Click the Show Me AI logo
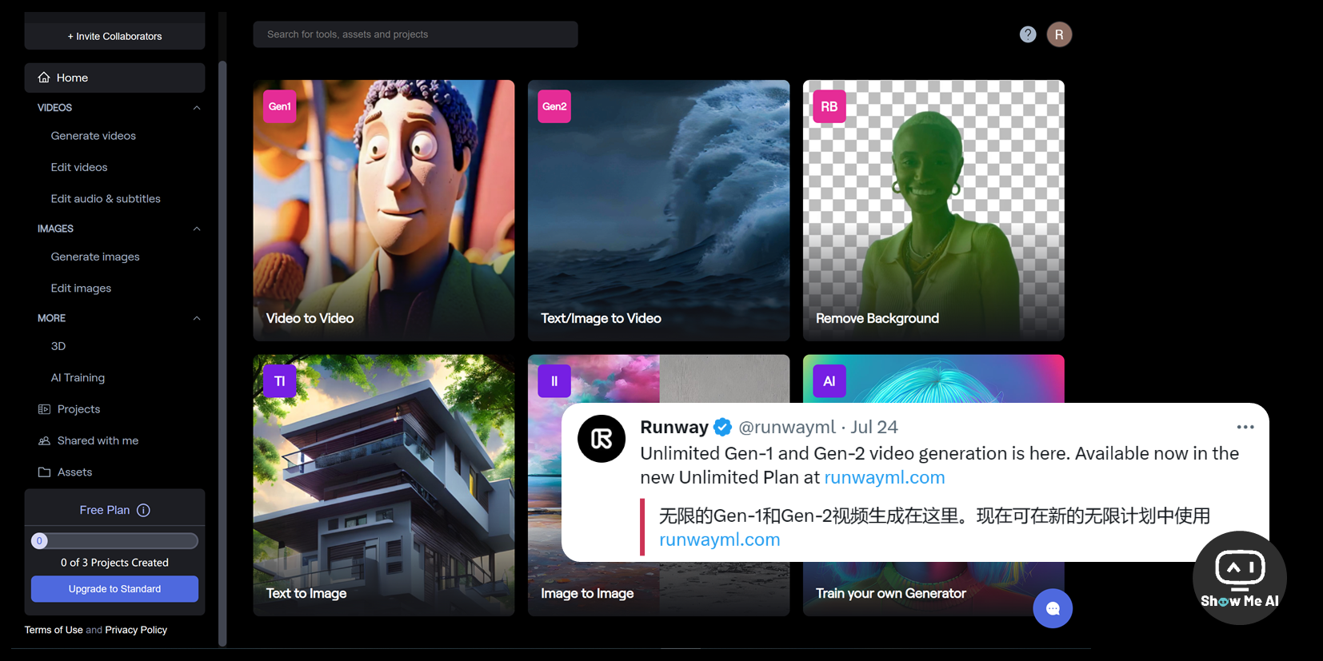The width and height of the screenshot is (1323, 661). pyautogui.click(x=1240, y=578)
